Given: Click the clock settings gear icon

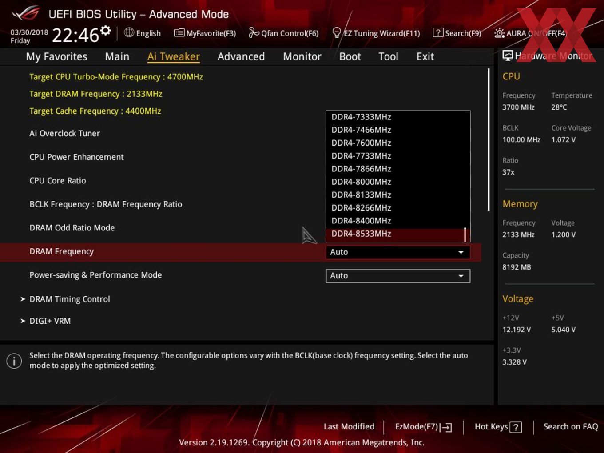Looking at the screenshot, I should tap(106, 30).
